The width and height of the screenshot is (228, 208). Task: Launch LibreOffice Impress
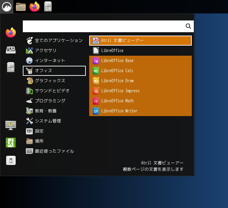(x=140, y=91)
